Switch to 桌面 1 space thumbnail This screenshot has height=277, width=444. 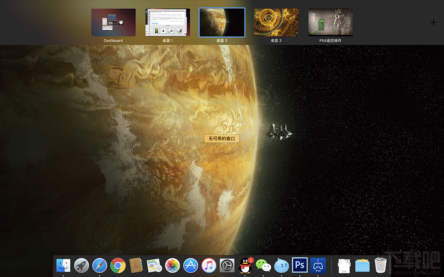[167, 23]
